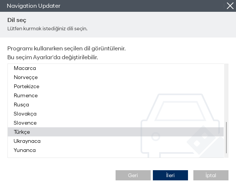Screen dimensions: 236x186
Task: Select Ukraynaca from the language list
Action: click(x=27, y=141)
